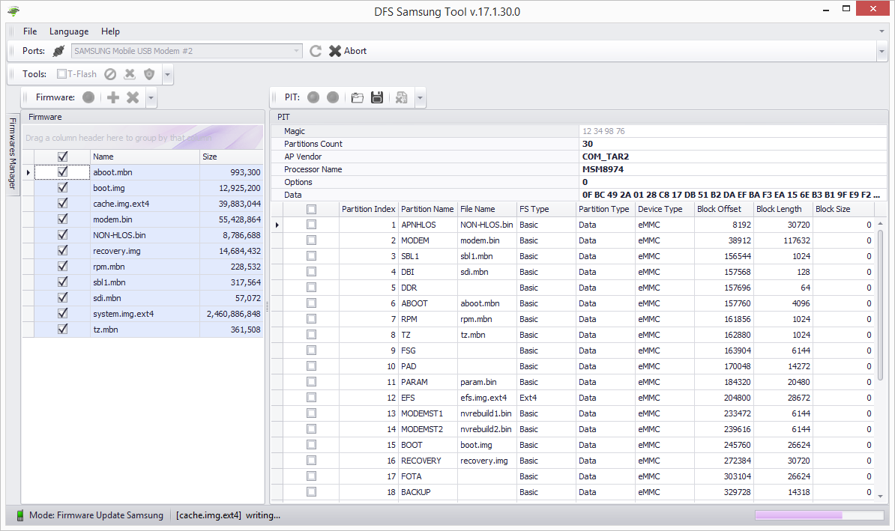Sort firmware list by Name column
This screenshot has height=531, width=895.
coord(145,157)
